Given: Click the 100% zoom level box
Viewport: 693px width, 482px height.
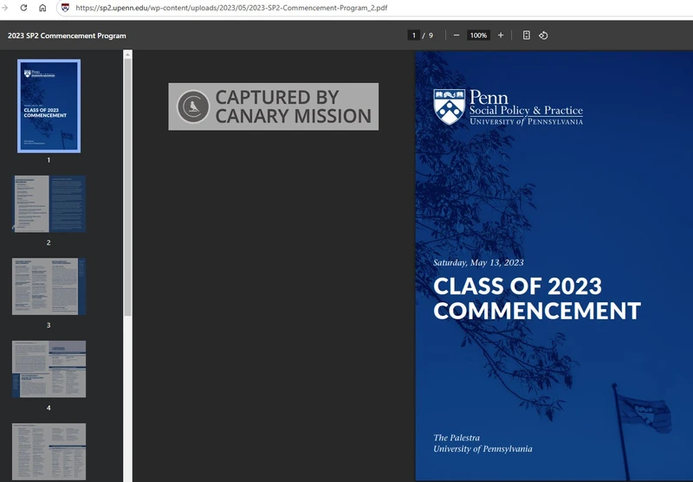Looking at the screenshot, I should (x=478, y=35).
